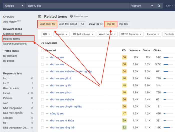
Task: Open the Google search engine dropdown
Action: (14, 6)
